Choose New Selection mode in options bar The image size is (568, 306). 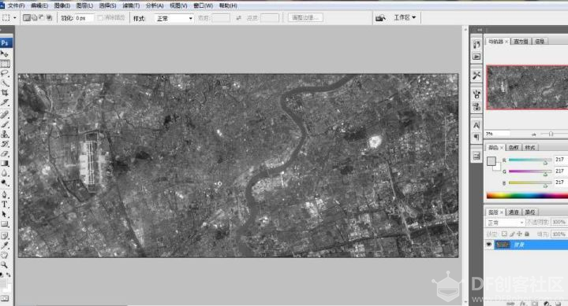pyautogui.click(x=27, y=17)
